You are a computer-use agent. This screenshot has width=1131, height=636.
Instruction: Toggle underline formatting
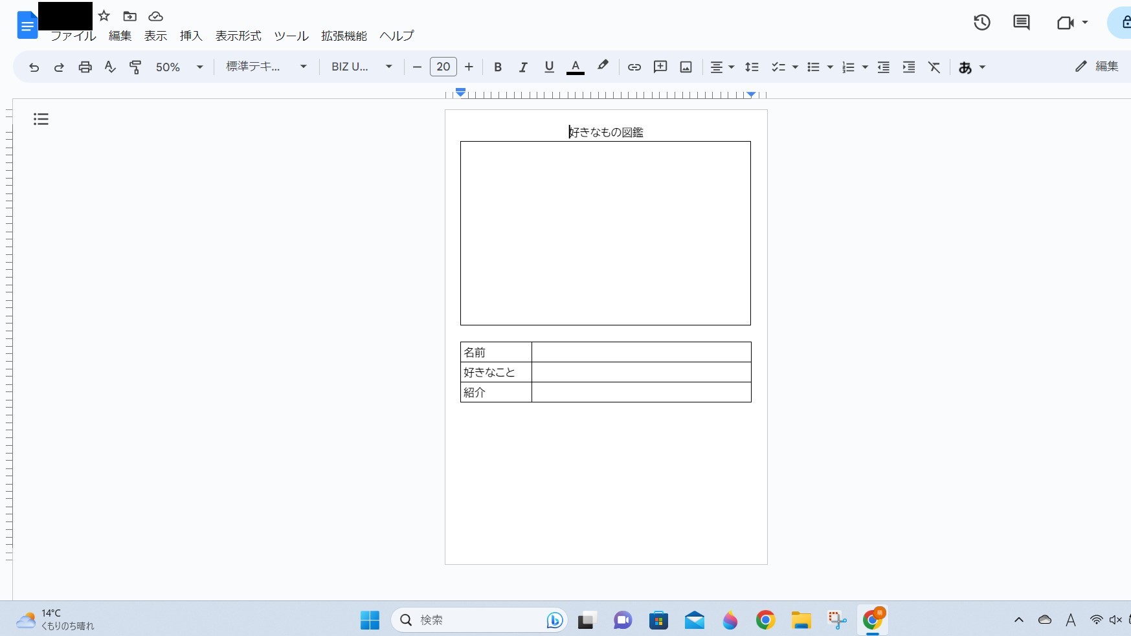click(549, 67)
